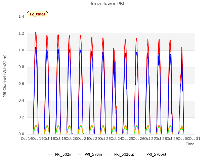Image resolution: width=215 pixels, height=161 pixels.
Task: Click the last red peak before Oct 30
Action: click(x=182, y=48)
